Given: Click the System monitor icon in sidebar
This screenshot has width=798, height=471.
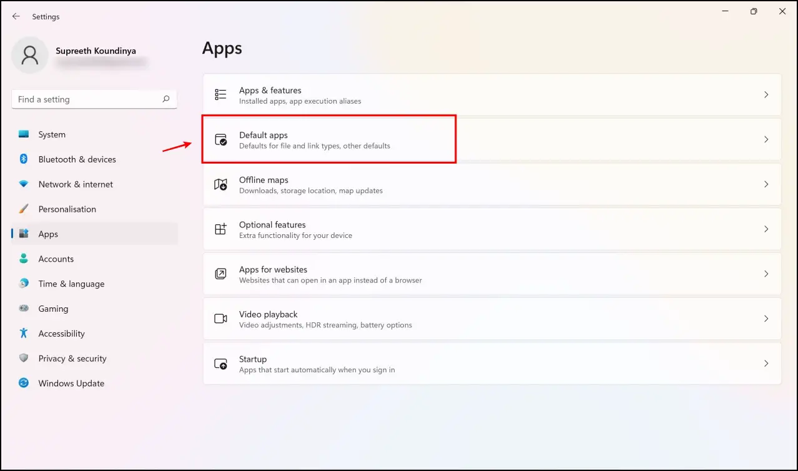Looking at the screenshot, I should pyautogui.click(x=24, y=134).
